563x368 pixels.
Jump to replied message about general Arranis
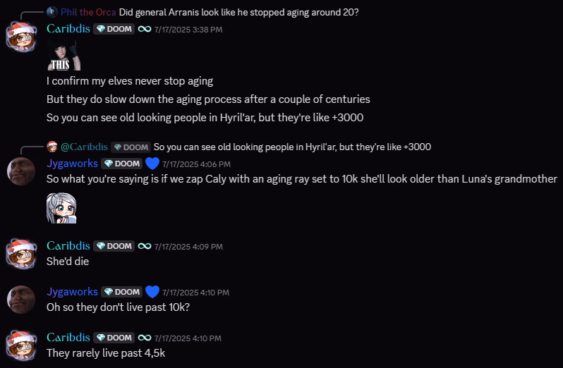(238, 12)
